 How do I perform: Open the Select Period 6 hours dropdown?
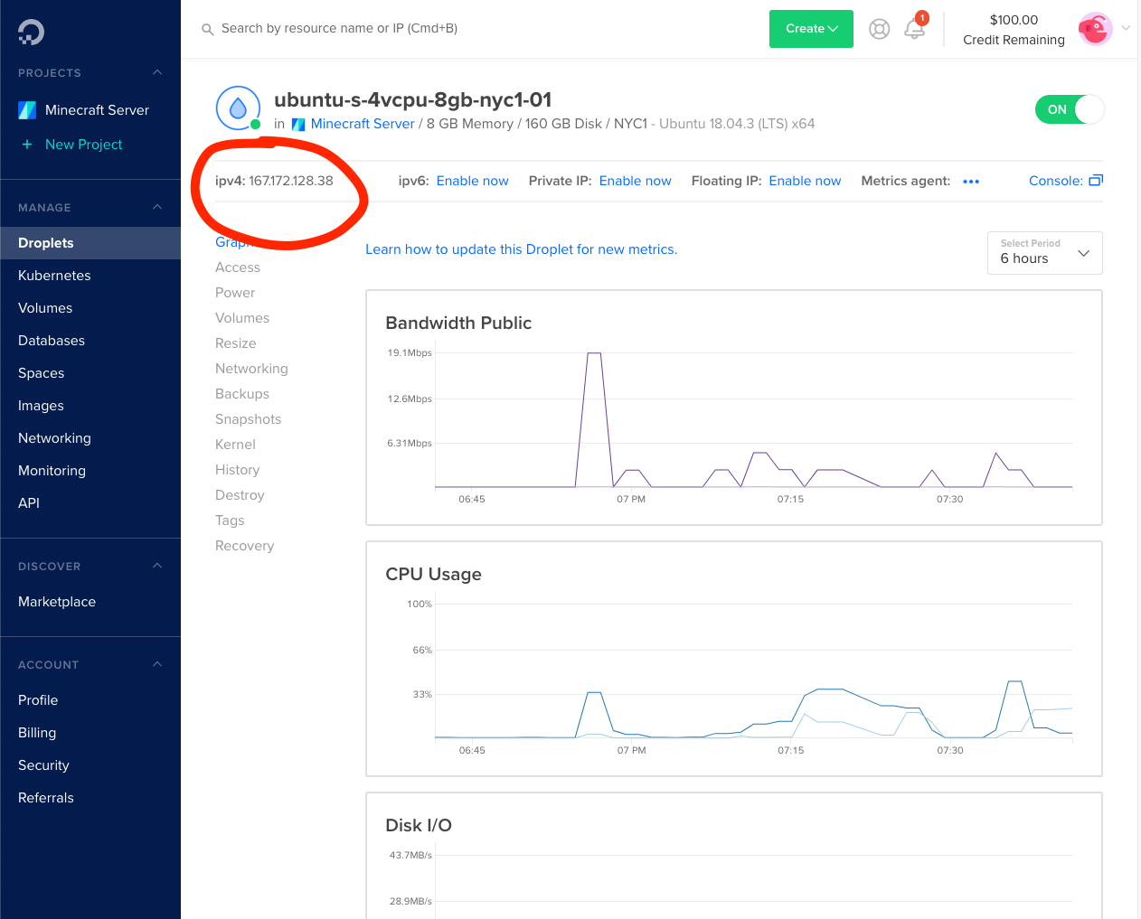(1044, 253)
